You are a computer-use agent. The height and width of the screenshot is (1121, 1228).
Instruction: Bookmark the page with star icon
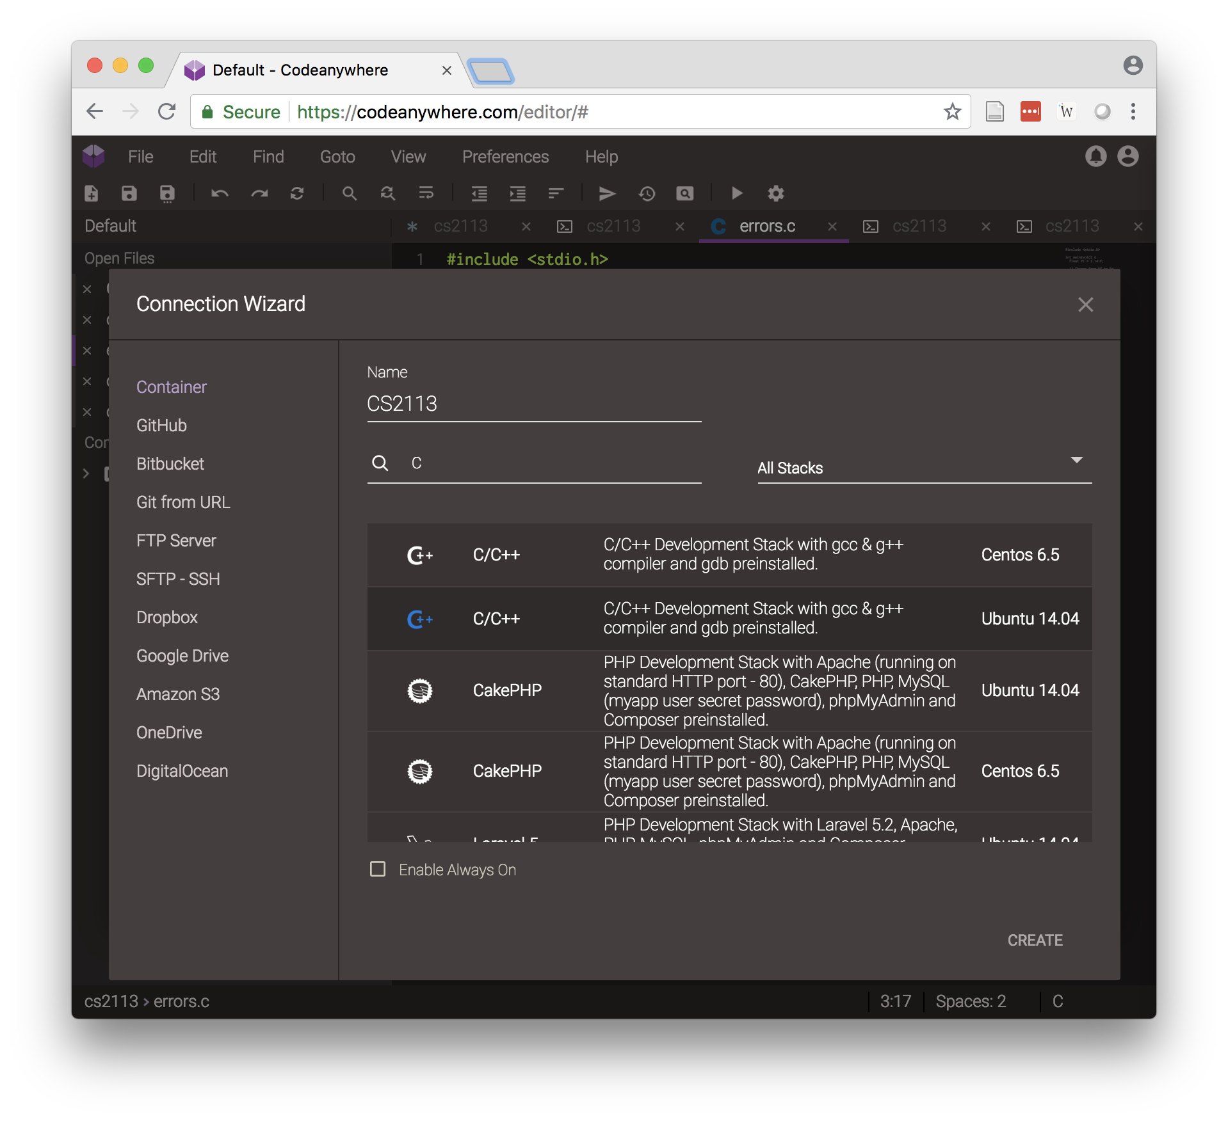(953, 112)
